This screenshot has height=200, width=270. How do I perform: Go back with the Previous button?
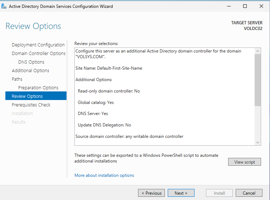click(x=151, y=193)
